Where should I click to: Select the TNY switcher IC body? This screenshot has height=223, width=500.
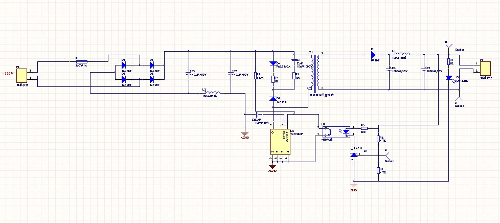pos(280,142)
